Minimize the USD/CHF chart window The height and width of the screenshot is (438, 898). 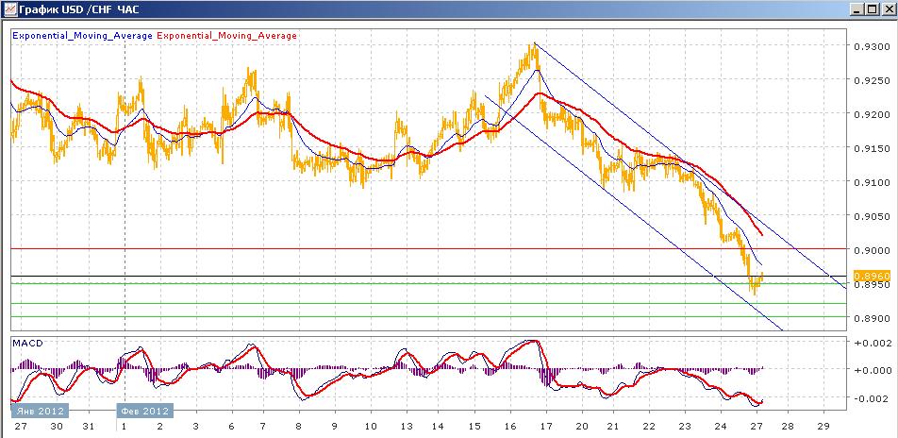(856, 9)
